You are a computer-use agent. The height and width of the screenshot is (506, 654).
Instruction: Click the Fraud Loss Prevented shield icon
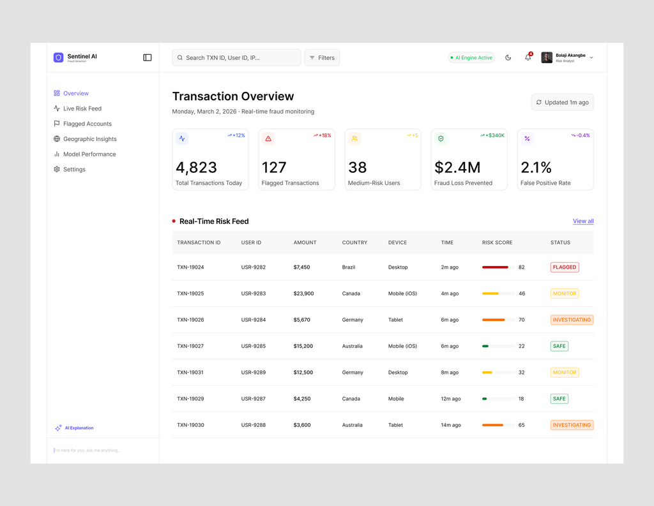(441, 138)
